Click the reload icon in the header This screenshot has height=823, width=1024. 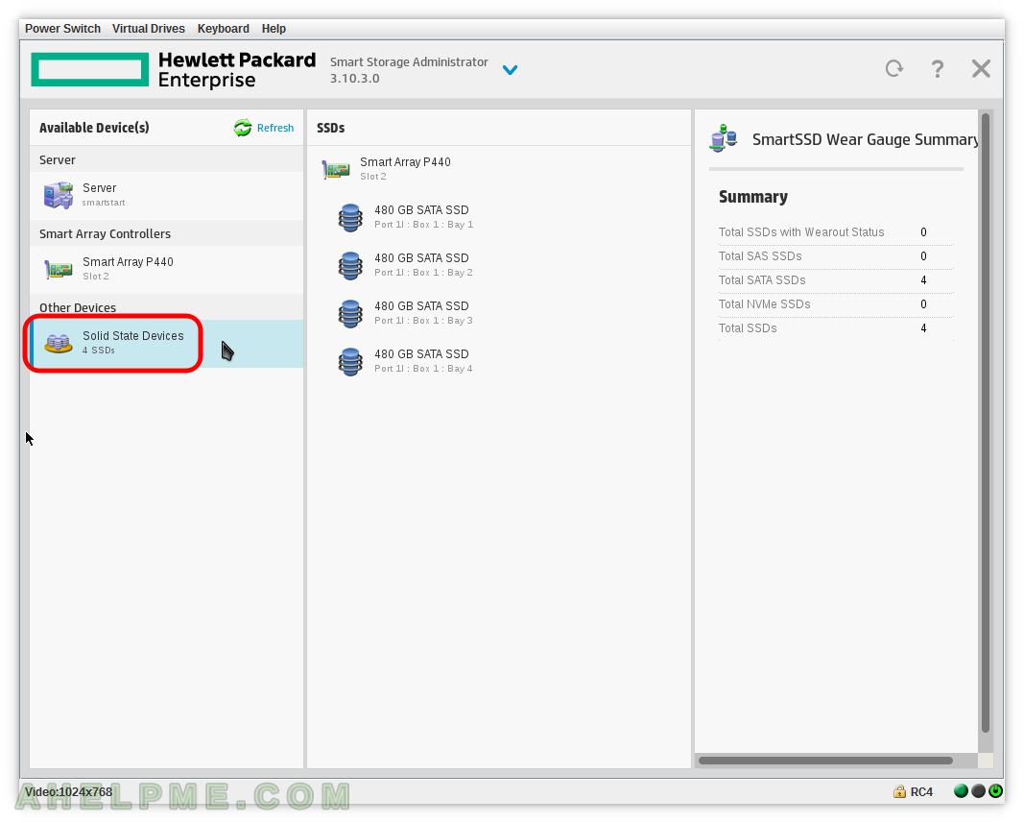tap(894, 68)
